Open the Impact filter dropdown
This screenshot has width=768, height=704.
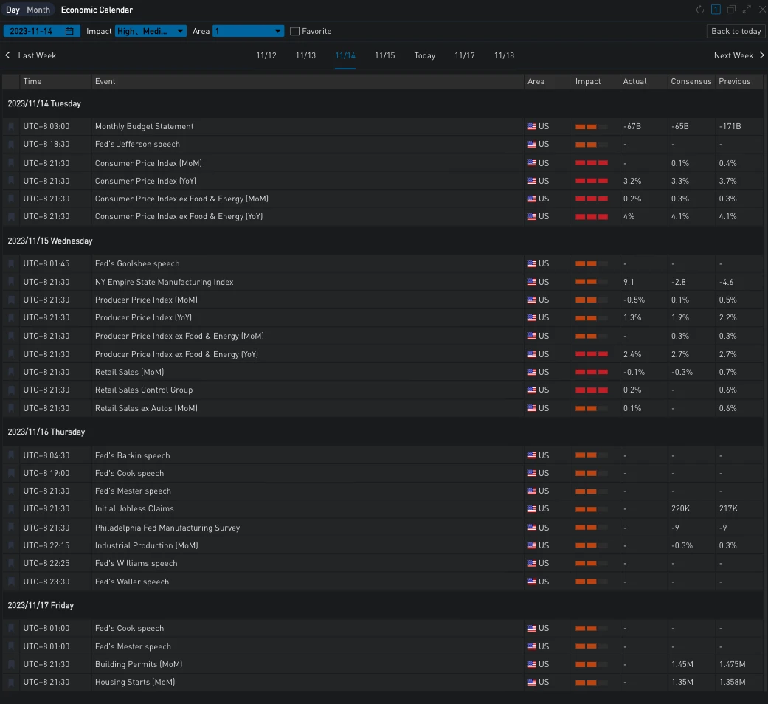coord(151,31)
